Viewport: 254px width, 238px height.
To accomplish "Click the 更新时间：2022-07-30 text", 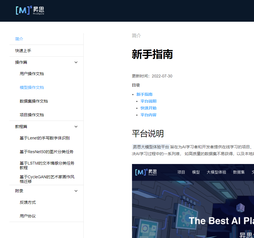I will click(x=152, y=76).
